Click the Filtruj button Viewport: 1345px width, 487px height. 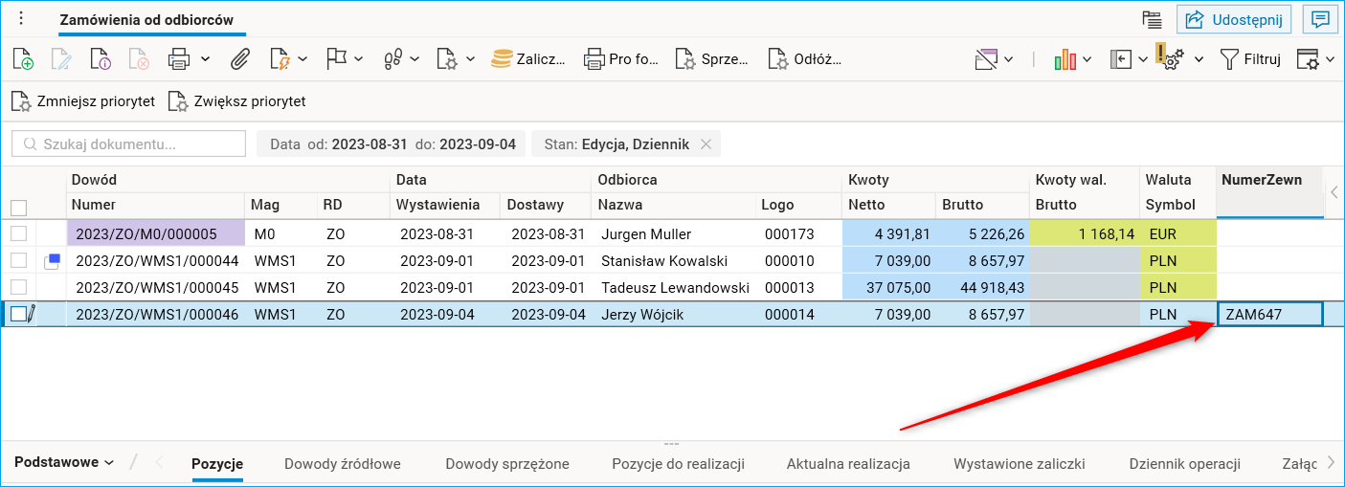point(1250,59)
